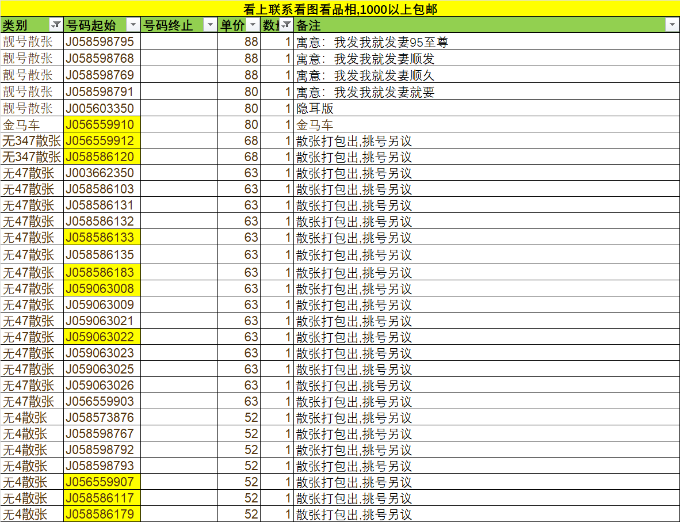Select the 备注 header cell
680x522 pixels.
tap(487, 25)
